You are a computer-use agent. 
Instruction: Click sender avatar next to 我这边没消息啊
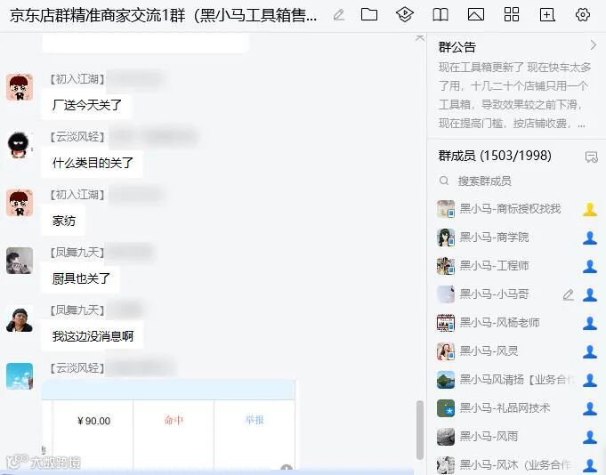tap(20, 318)
